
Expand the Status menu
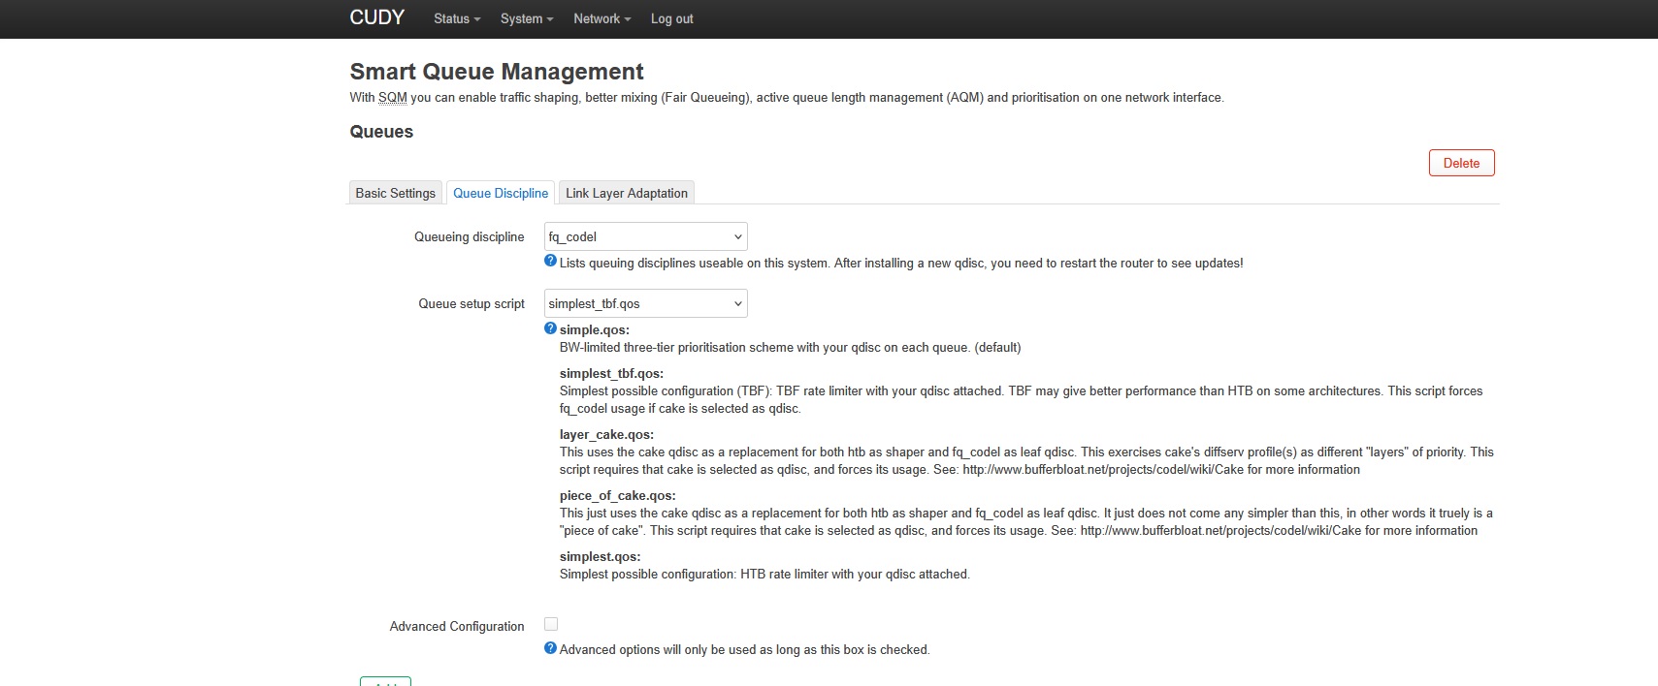(x=457, y=18)
